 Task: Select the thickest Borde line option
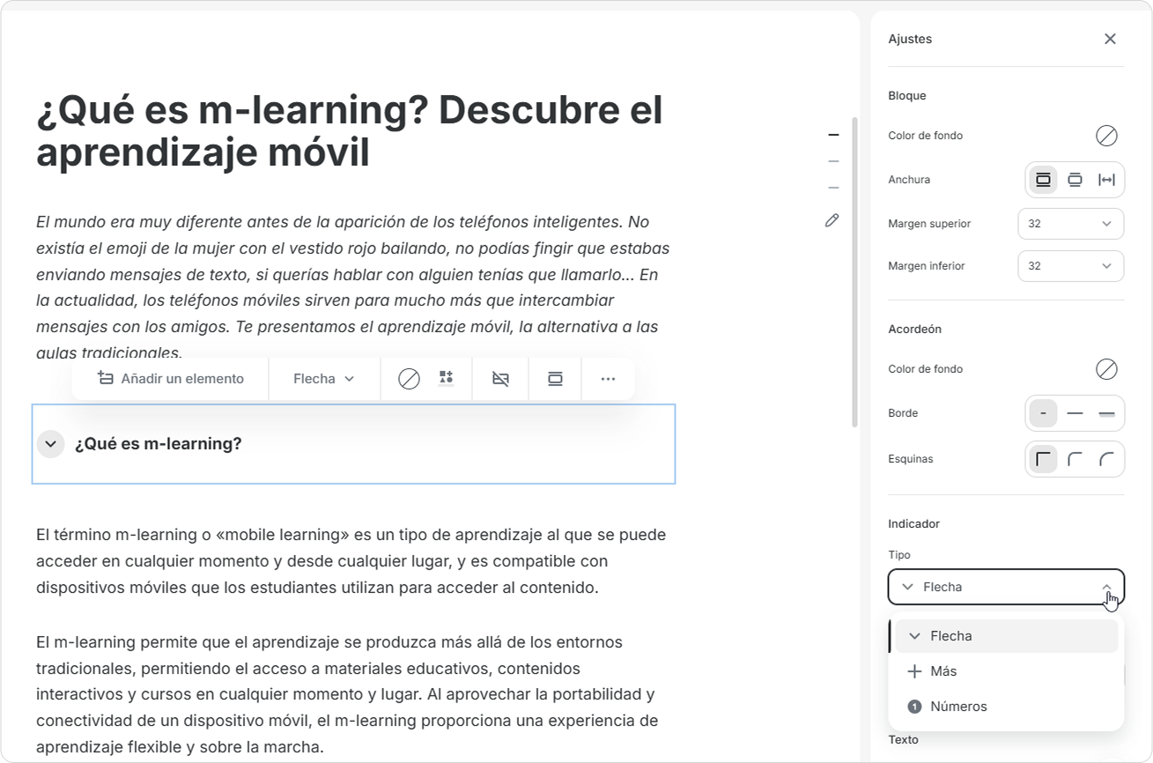click(1106, 413)
